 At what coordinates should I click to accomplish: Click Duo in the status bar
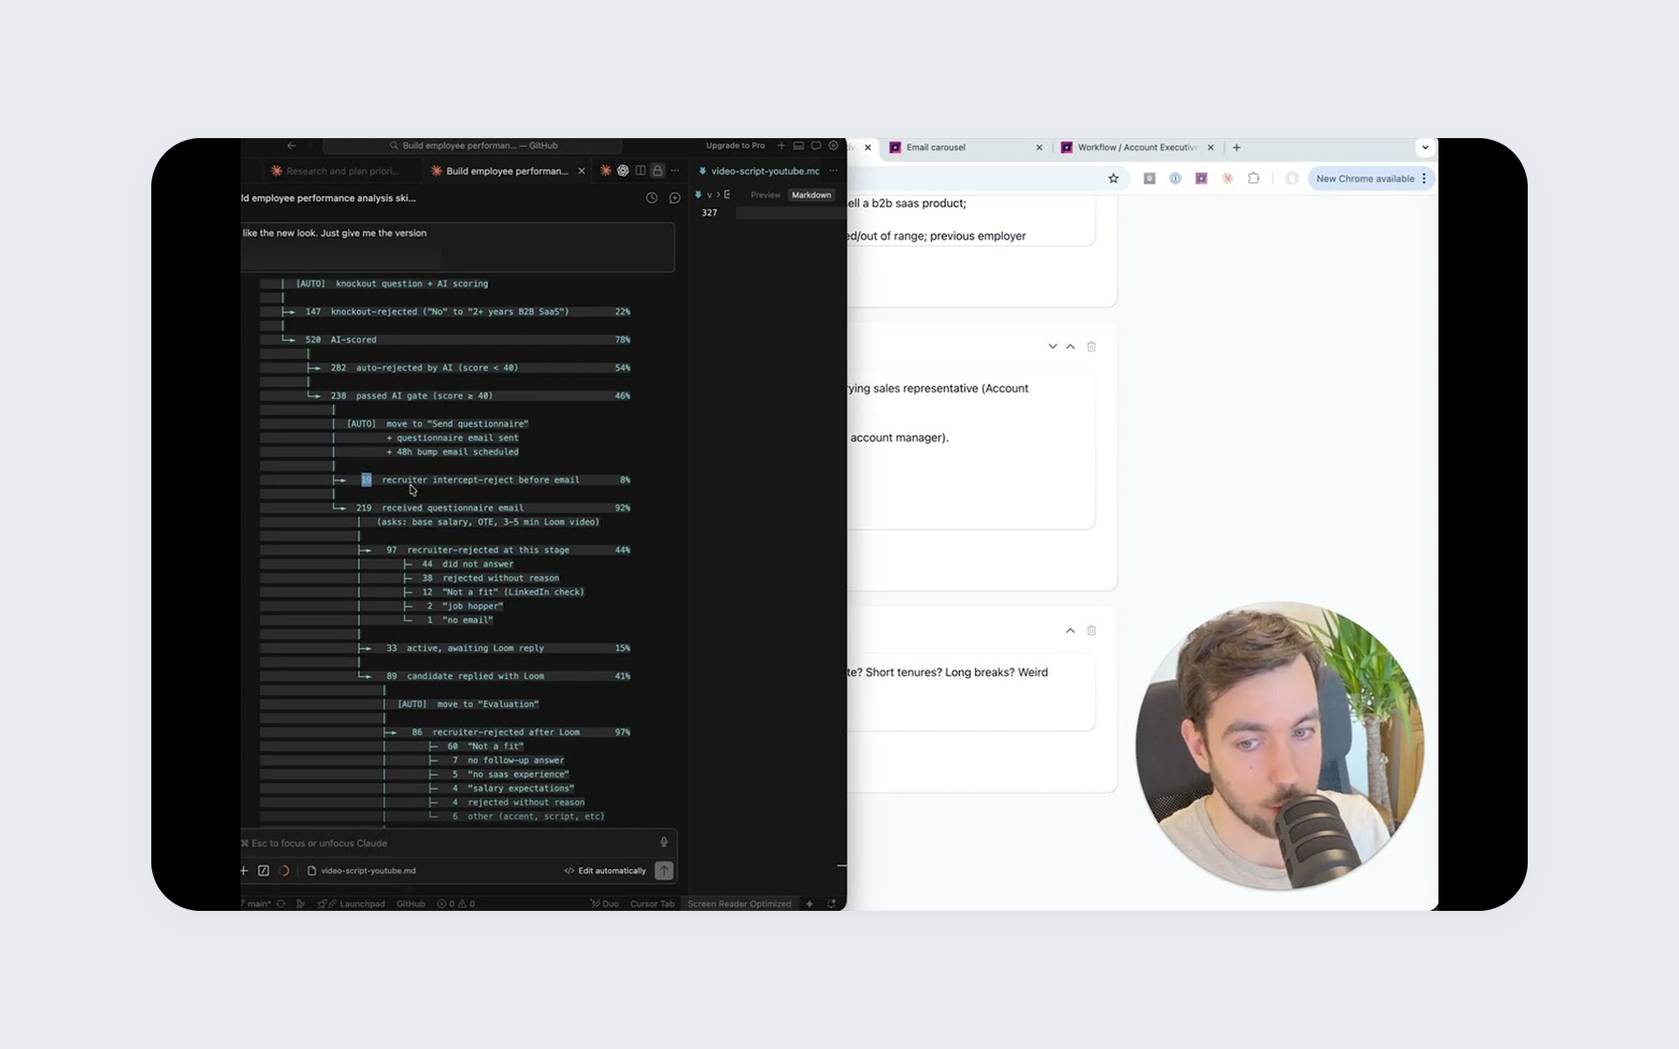pyautogui.click(x=604, y=904)
